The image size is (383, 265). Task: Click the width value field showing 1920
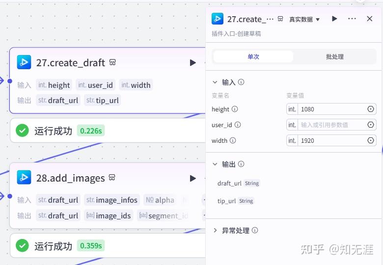pos(332,140)
